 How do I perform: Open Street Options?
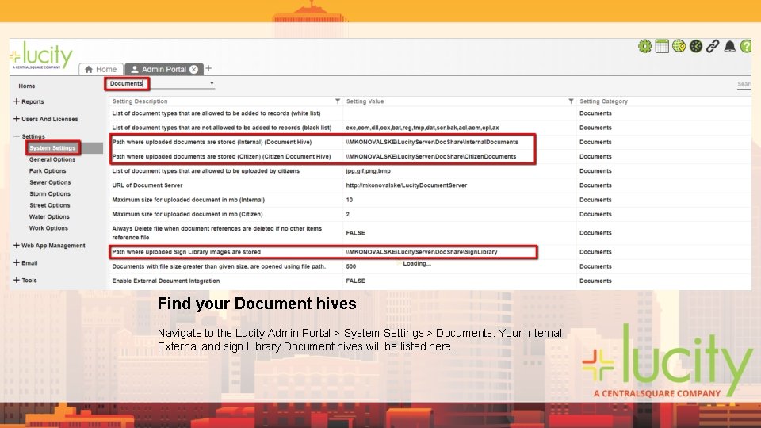click(x=49, y=205)
